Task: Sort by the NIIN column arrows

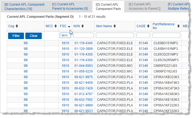Action: pos(82,26)
